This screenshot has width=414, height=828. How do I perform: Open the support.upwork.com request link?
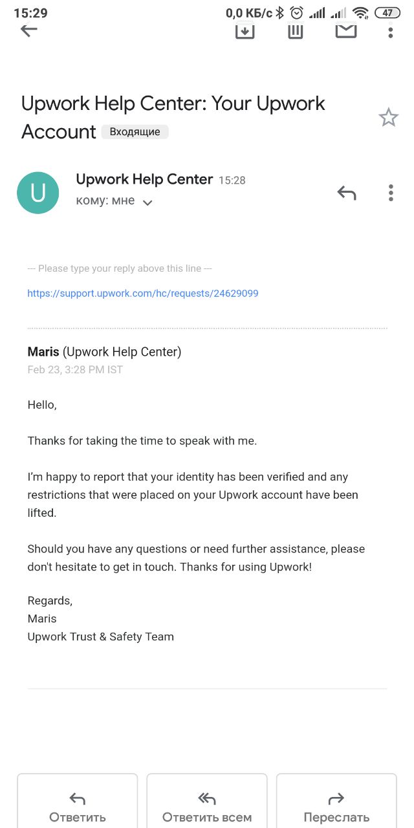click(x=143, y=293)
